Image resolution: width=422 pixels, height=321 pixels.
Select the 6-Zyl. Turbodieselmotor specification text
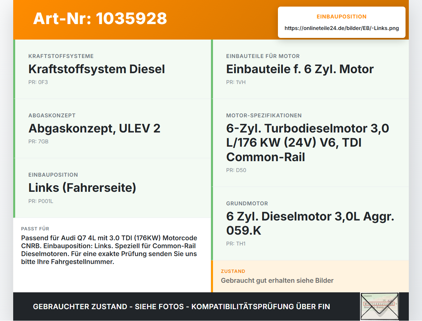click(308, 143)
